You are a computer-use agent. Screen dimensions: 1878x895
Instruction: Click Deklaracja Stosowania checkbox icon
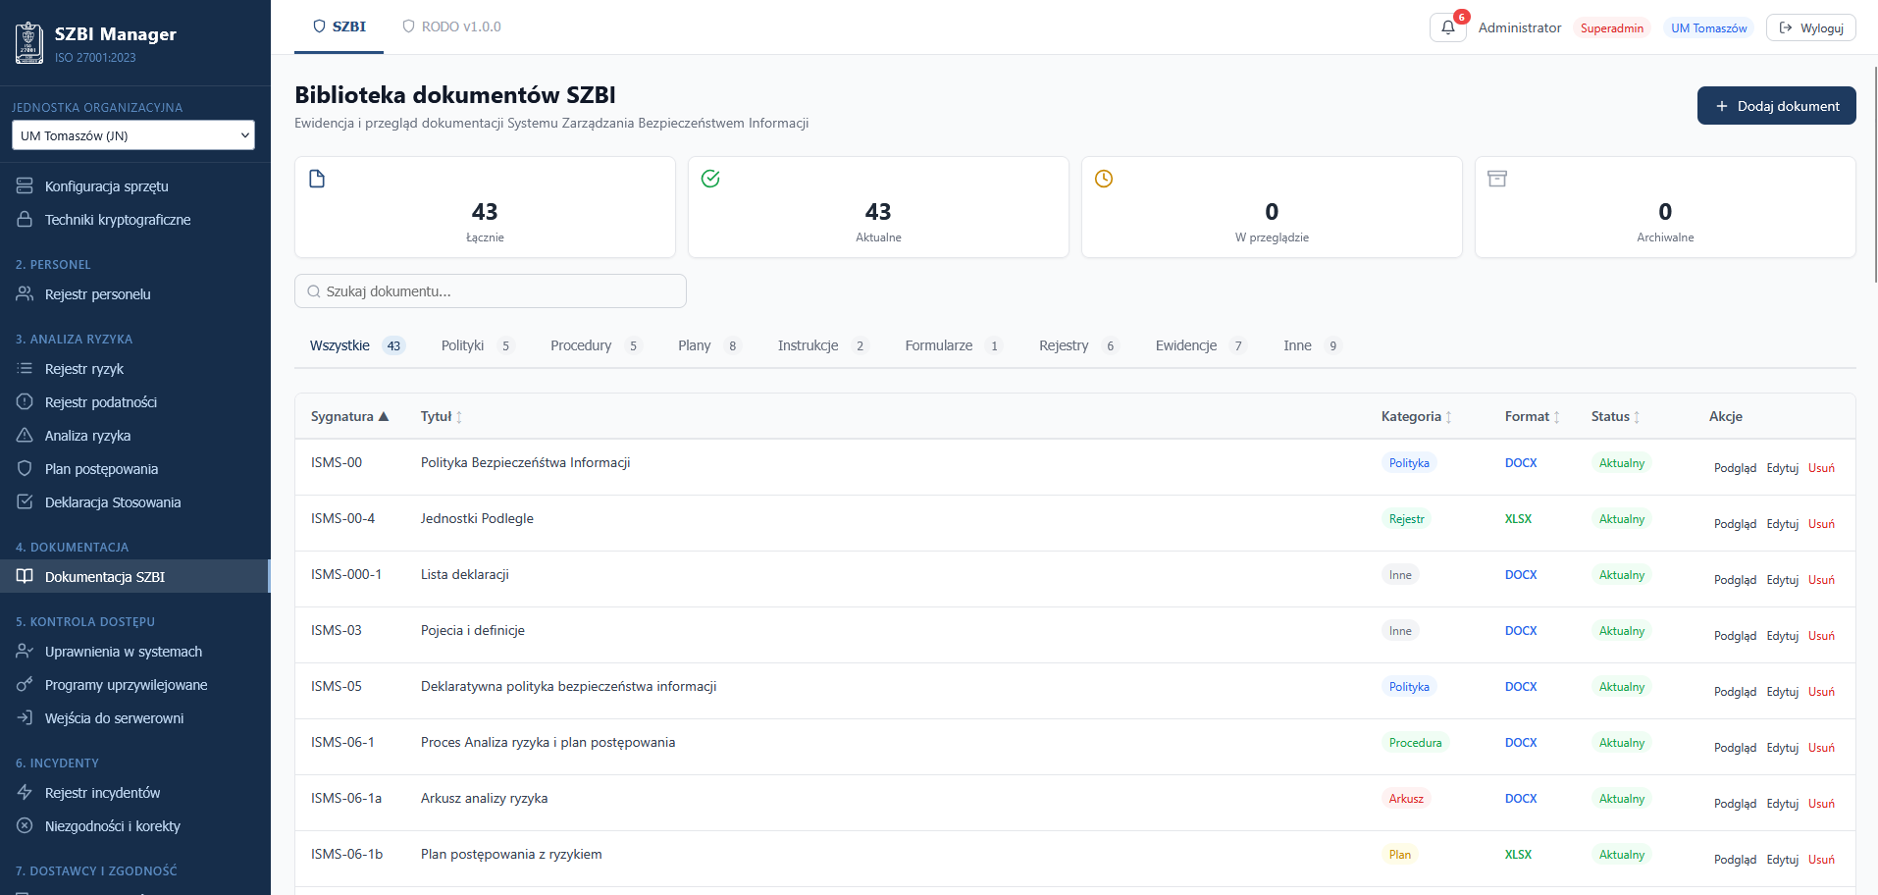pos(25,501)
